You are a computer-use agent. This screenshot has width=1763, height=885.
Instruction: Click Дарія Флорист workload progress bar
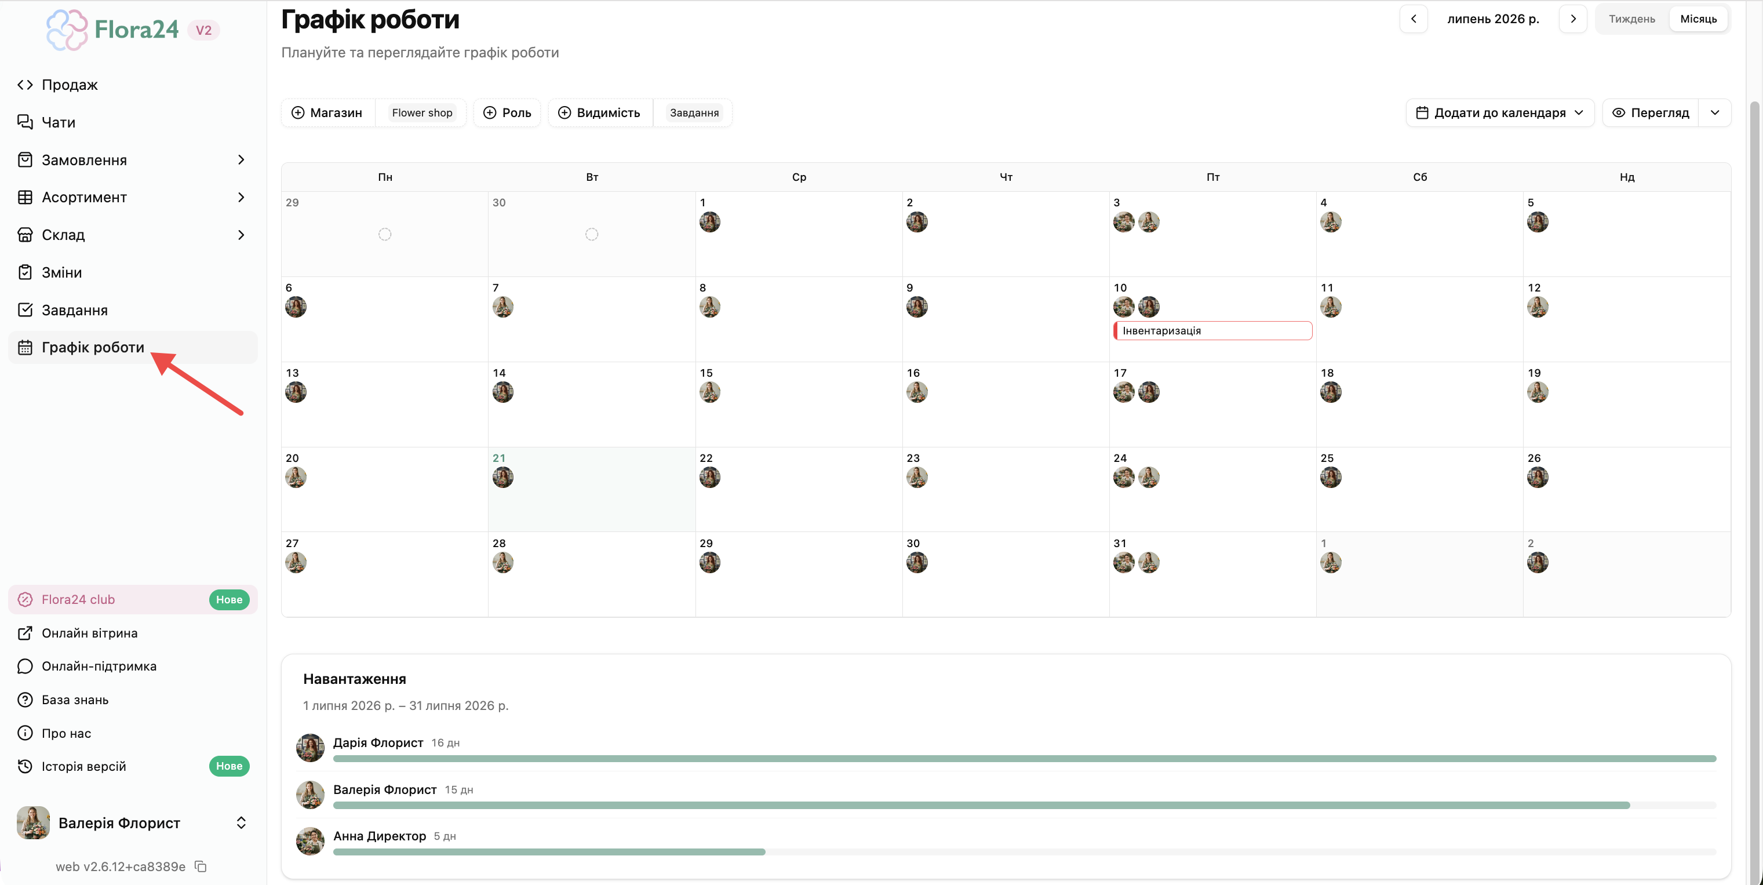coord(1025,759)
